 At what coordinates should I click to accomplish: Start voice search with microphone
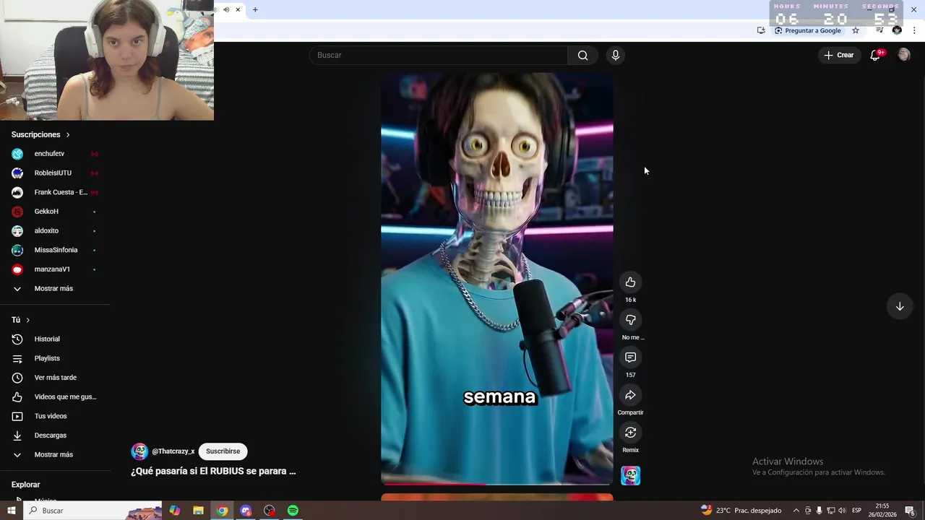click(x=616, y=55)
